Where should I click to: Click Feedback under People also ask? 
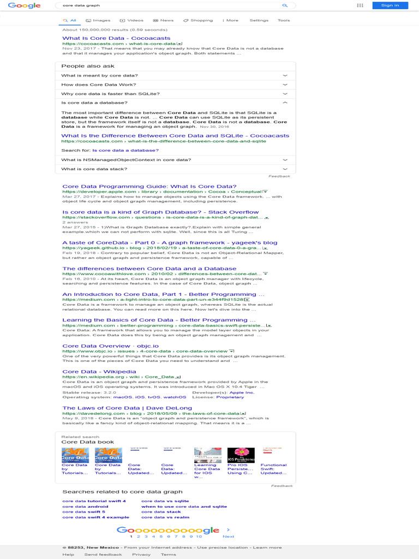pos(279,176)
